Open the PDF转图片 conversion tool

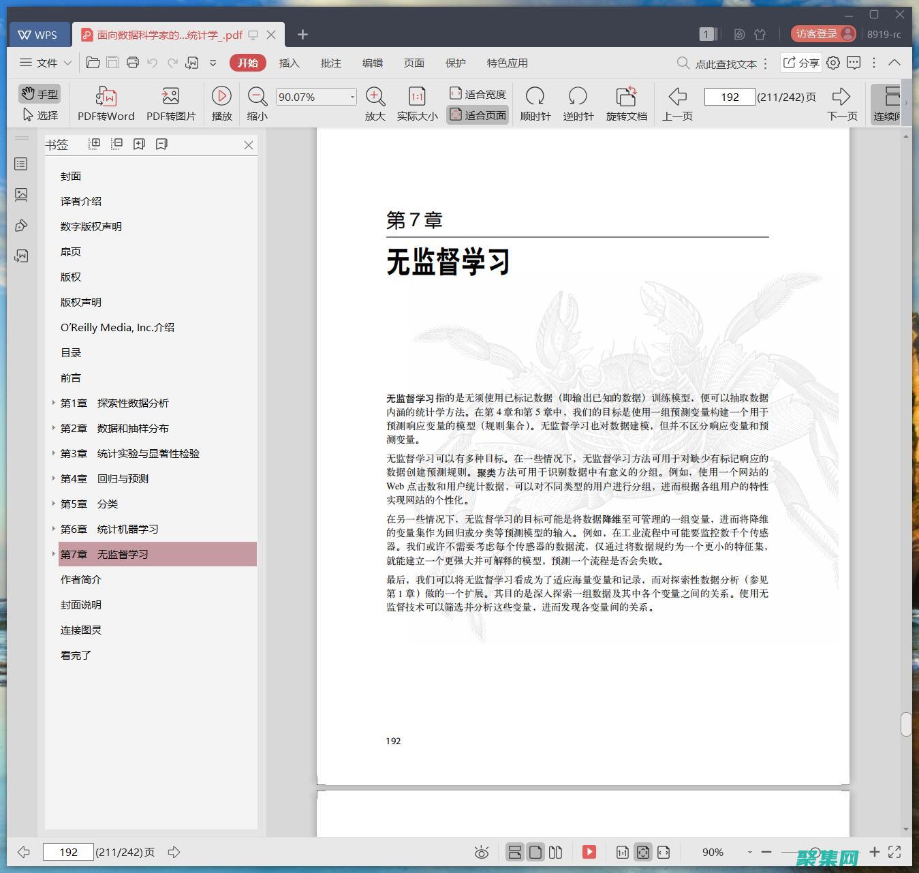[x=170, y=102]
